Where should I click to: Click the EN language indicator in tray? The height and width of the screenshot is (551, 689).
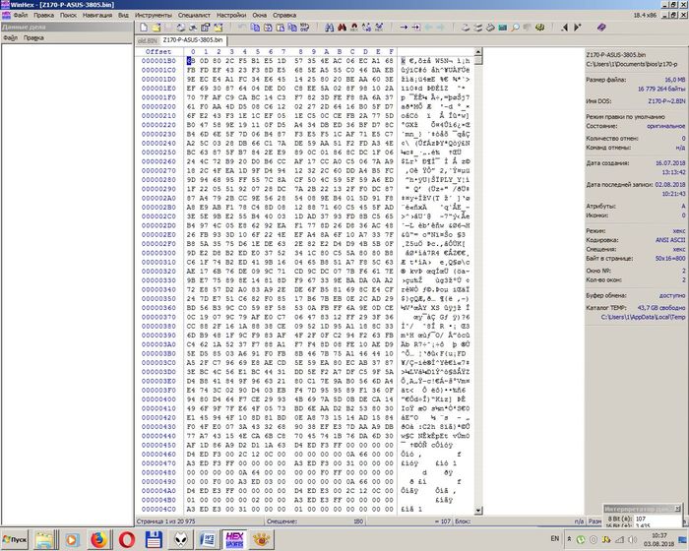[554, 539]
